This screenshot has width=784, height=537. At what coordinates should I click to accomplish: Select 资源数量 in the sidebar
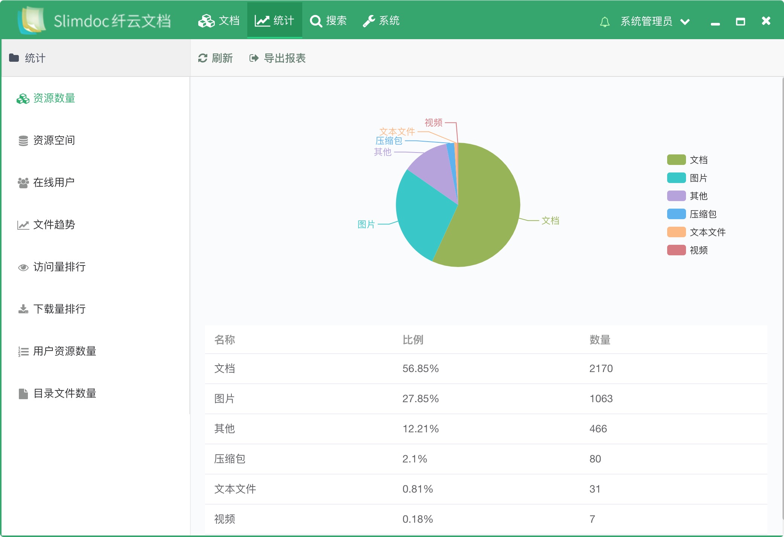[46, 98]
